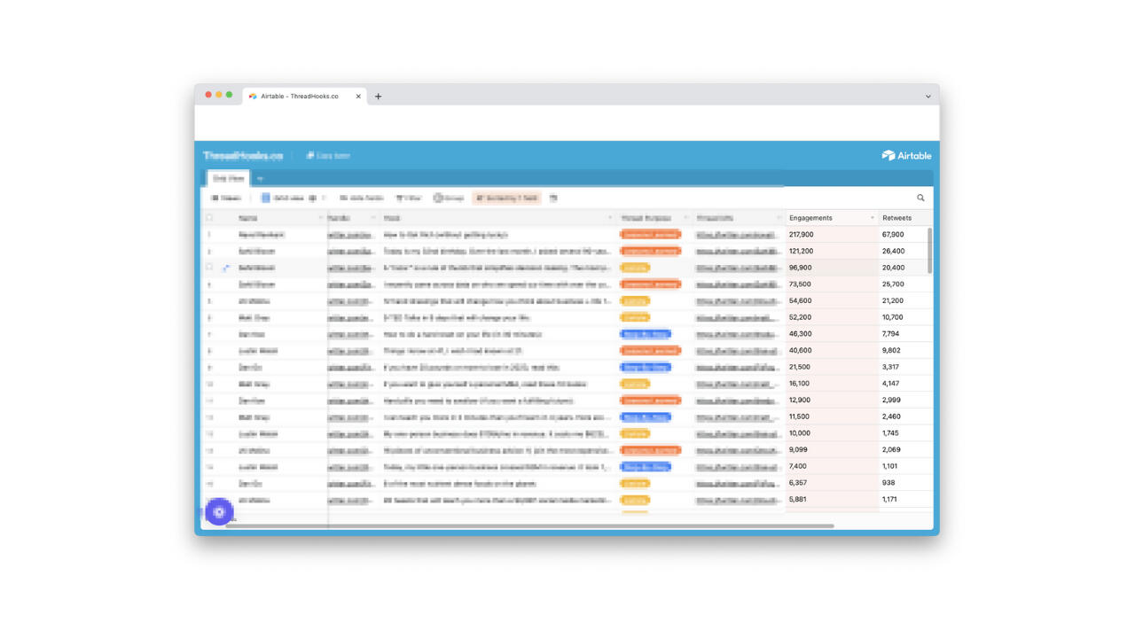
Task: Check the row 3 checkbox
Action: (x=210, y=268)
